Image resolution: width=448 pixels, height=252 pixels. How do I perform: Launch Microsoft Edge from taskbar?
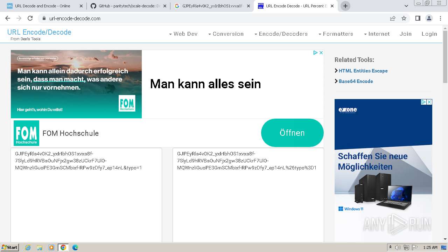75,247
